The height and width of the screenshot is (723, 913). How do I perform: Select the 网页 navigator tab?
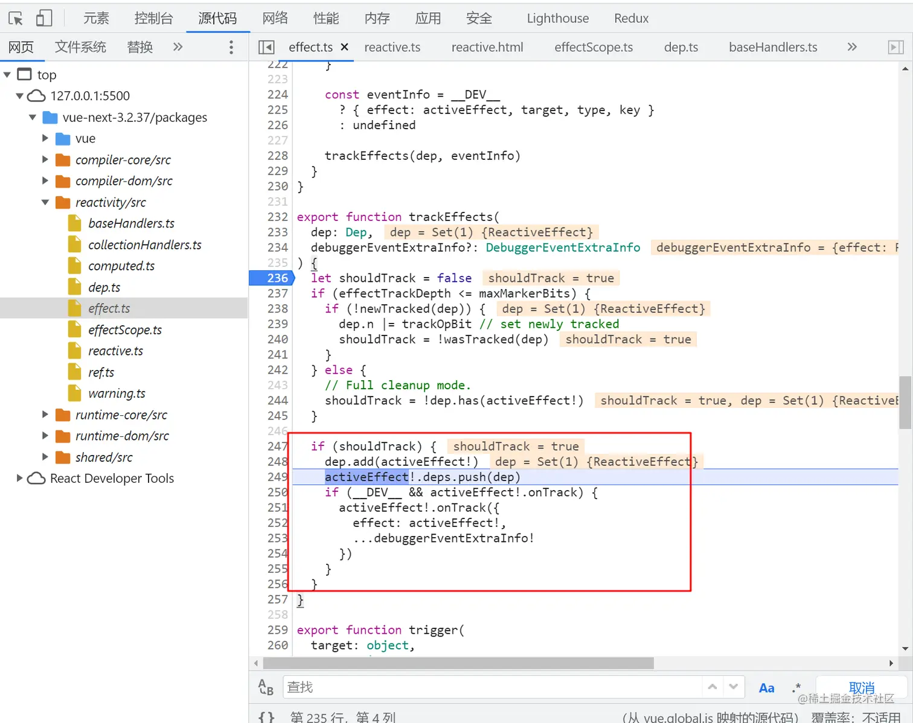pos(21,47)
